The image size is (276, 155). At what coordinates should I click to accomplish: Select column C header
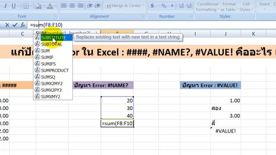coord(22,34)
